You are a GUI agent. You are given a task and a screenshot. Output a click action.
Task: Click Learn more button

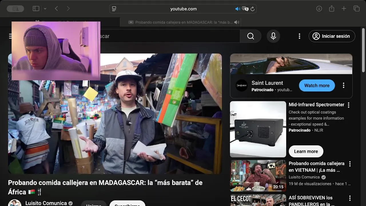pyautogui.click(x=306, y=151)
